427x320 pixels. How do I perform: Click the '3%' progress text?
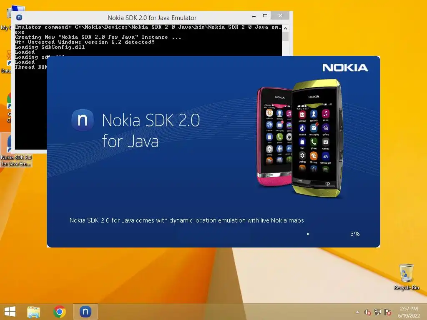(355, 234)
